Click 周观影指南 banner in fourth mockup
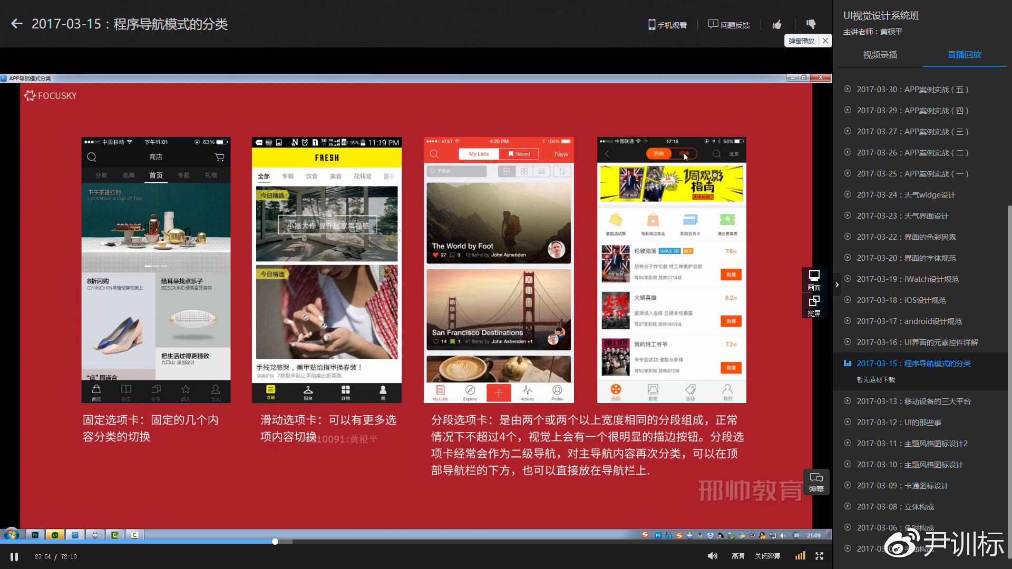The image size is (1012, 569). (x=672, y=183)
